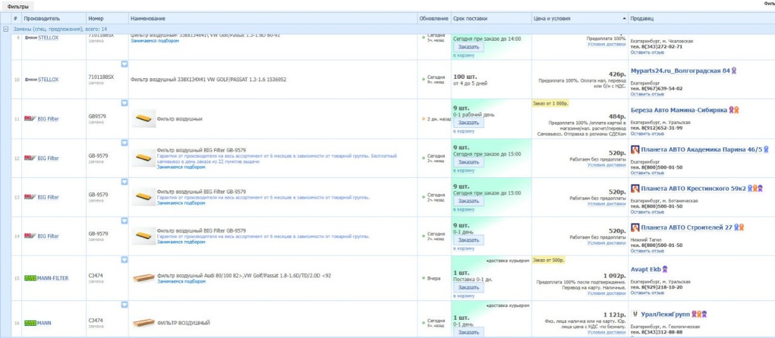Image resolution: width=775 pixels, height=338 pixels.
Task: Click award ribbons next to Береза Авто
Action: click(734, 110)
